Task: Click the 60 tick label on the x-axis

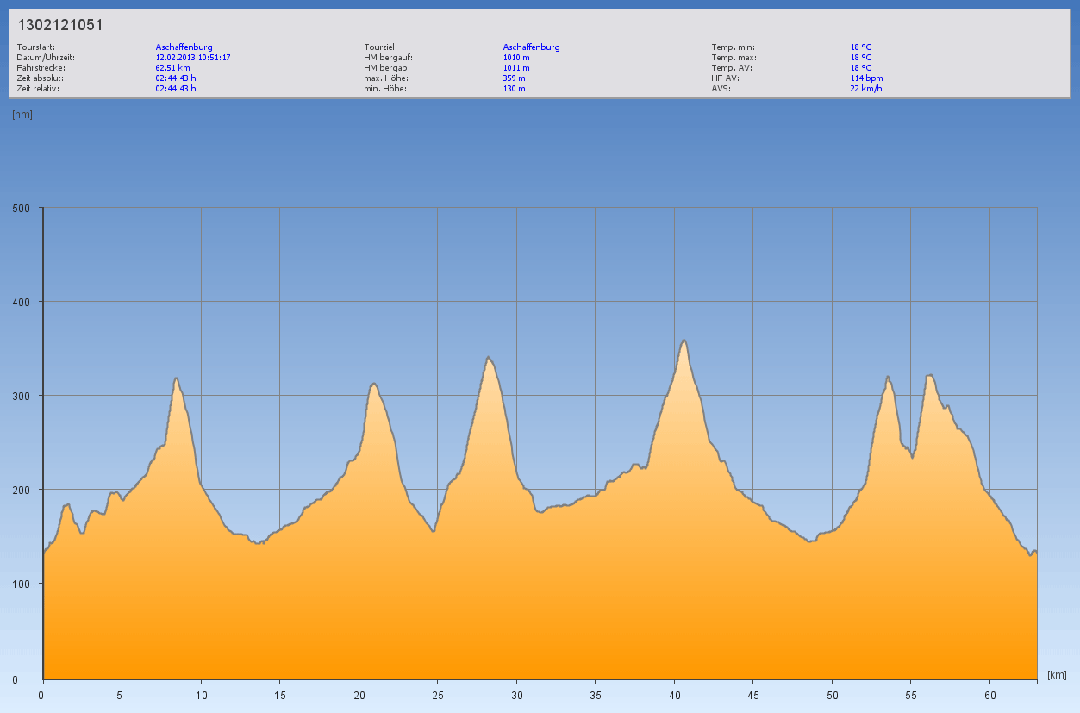Action: click(x=989, y=694)
